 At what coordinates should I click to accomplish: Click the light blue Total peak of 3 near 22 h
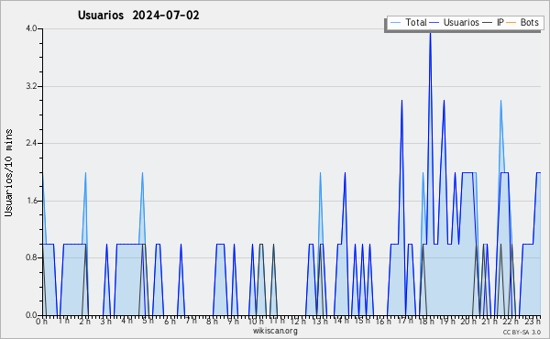500,103
